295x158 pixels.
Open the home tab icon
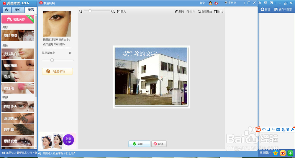point(7,10)
